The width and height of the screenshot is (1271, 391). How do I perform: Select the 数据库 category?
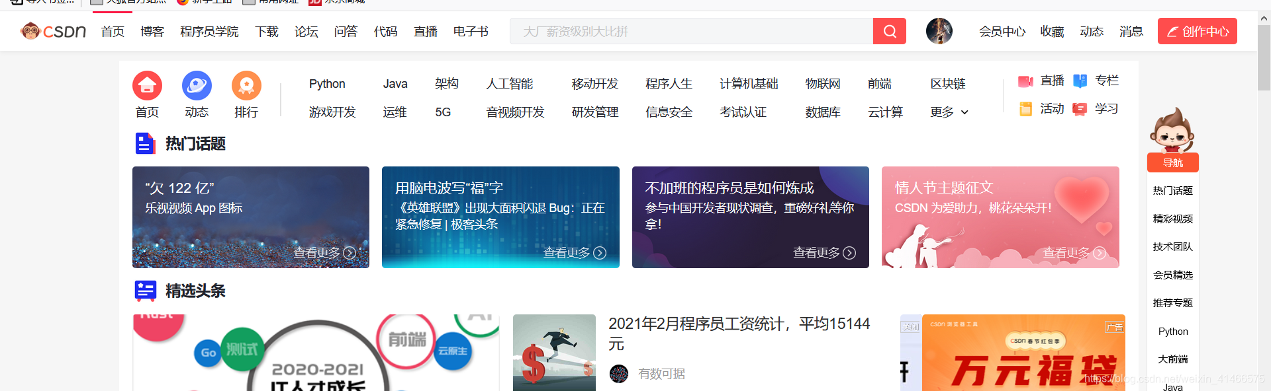click(x=823, y=112)
